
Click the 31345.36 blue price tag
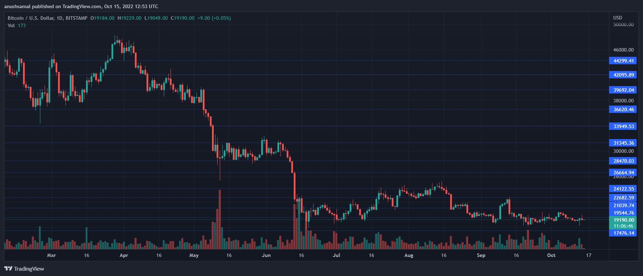(x=623, y=143)
